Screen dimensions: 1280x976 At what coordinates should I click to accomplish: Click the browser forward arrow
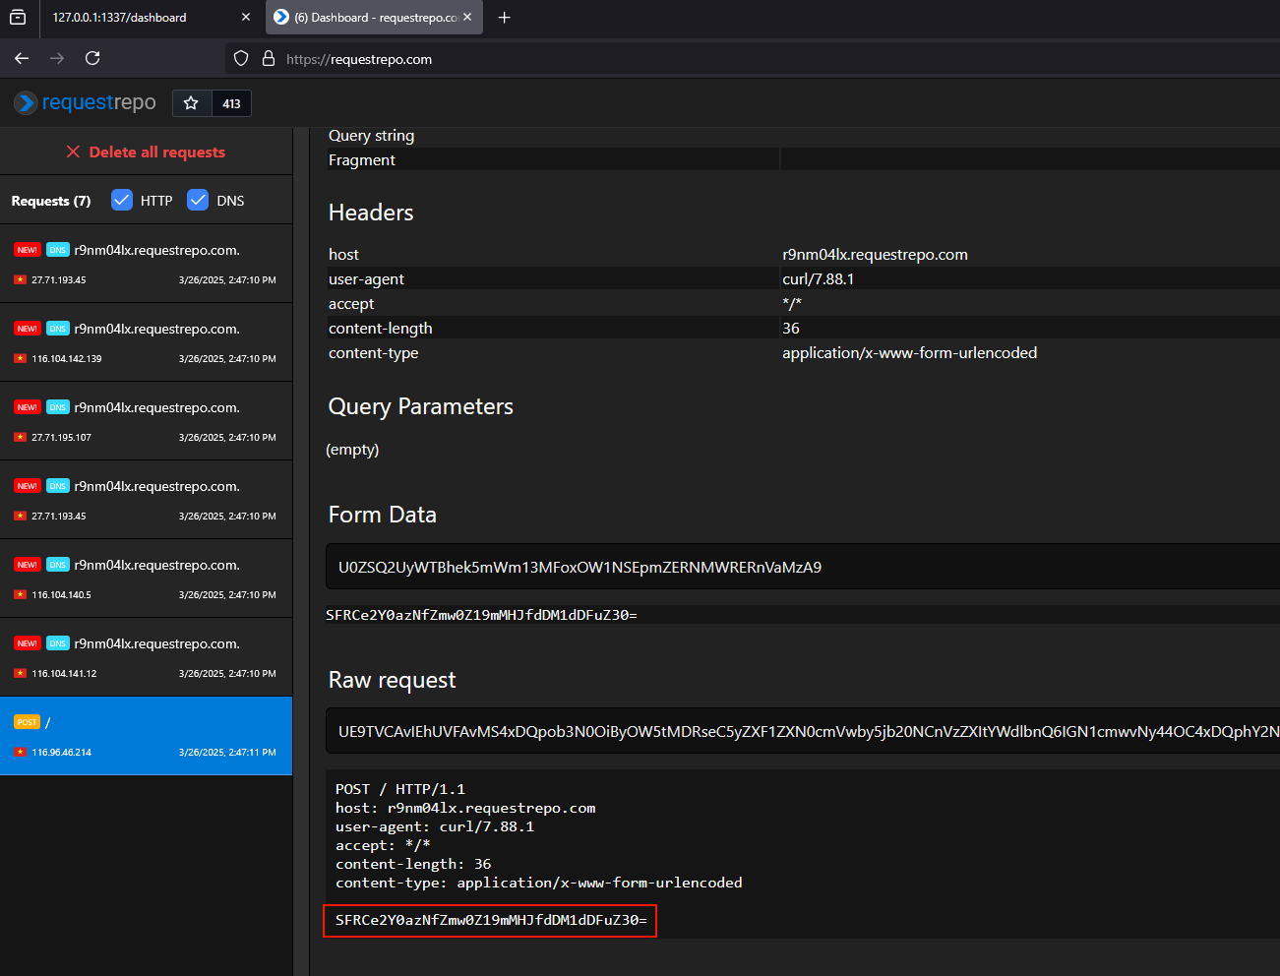57,59
